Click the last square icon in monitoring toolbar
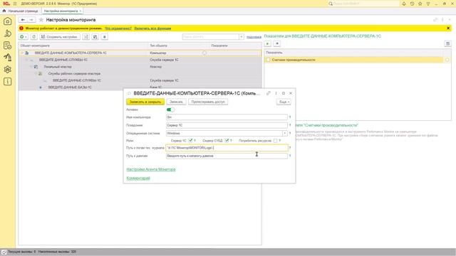 click(x=105, y=37)
